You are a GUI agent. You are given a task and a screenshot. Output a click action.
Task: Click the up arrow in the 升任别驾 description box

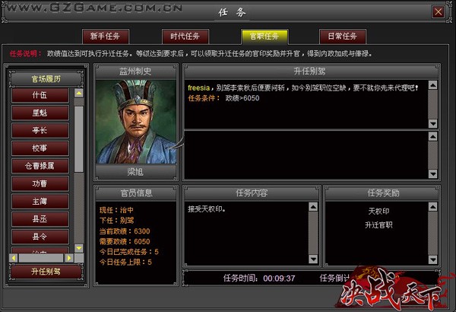click(x=433, y=85)
